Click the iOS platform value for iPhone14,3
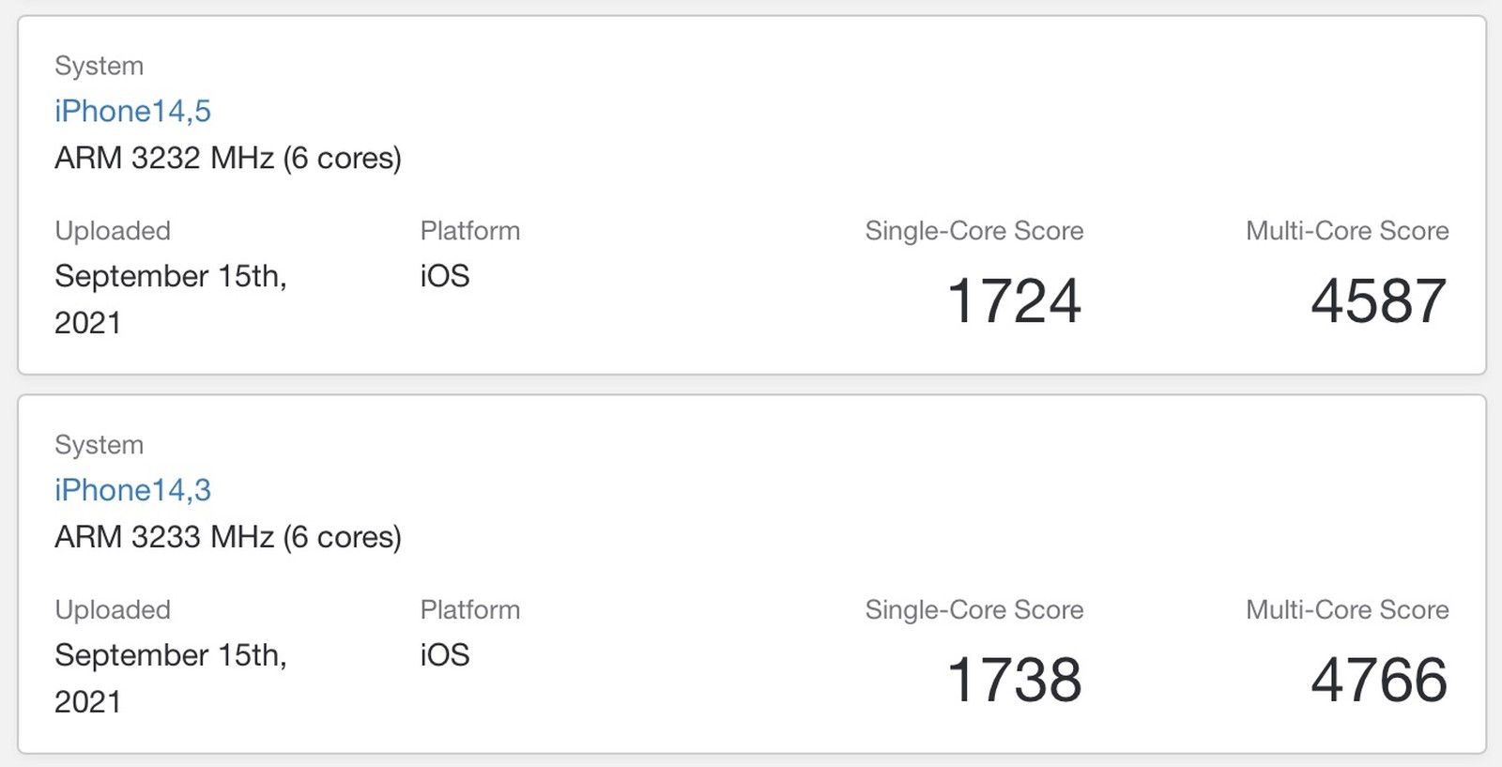 pyautogui.click(x=445, y=655)
